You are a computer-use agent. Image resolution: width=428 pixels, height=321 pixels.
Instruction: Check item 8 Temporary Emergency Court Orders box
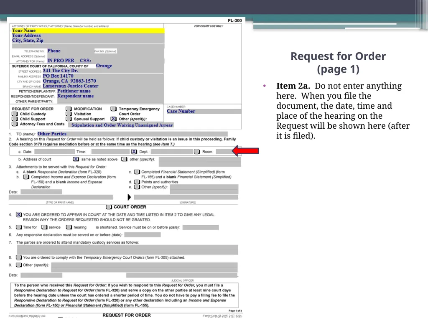pyautogui.click(x=19, y=257)
